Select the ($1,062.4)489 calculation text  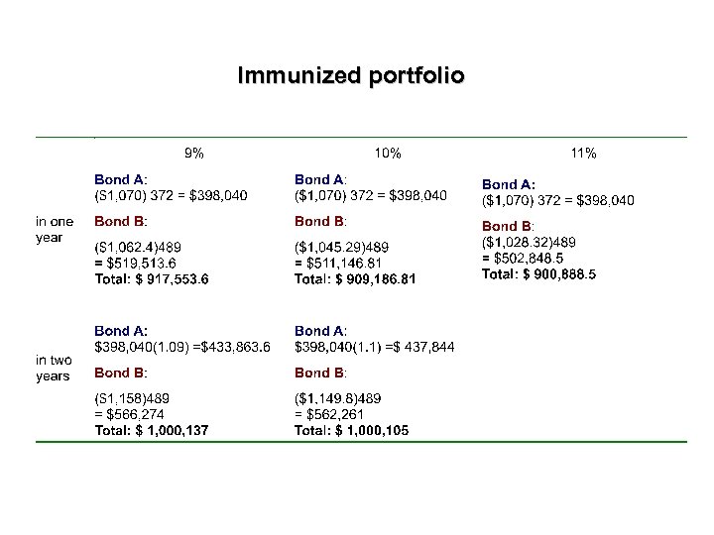tap(144, 246)
